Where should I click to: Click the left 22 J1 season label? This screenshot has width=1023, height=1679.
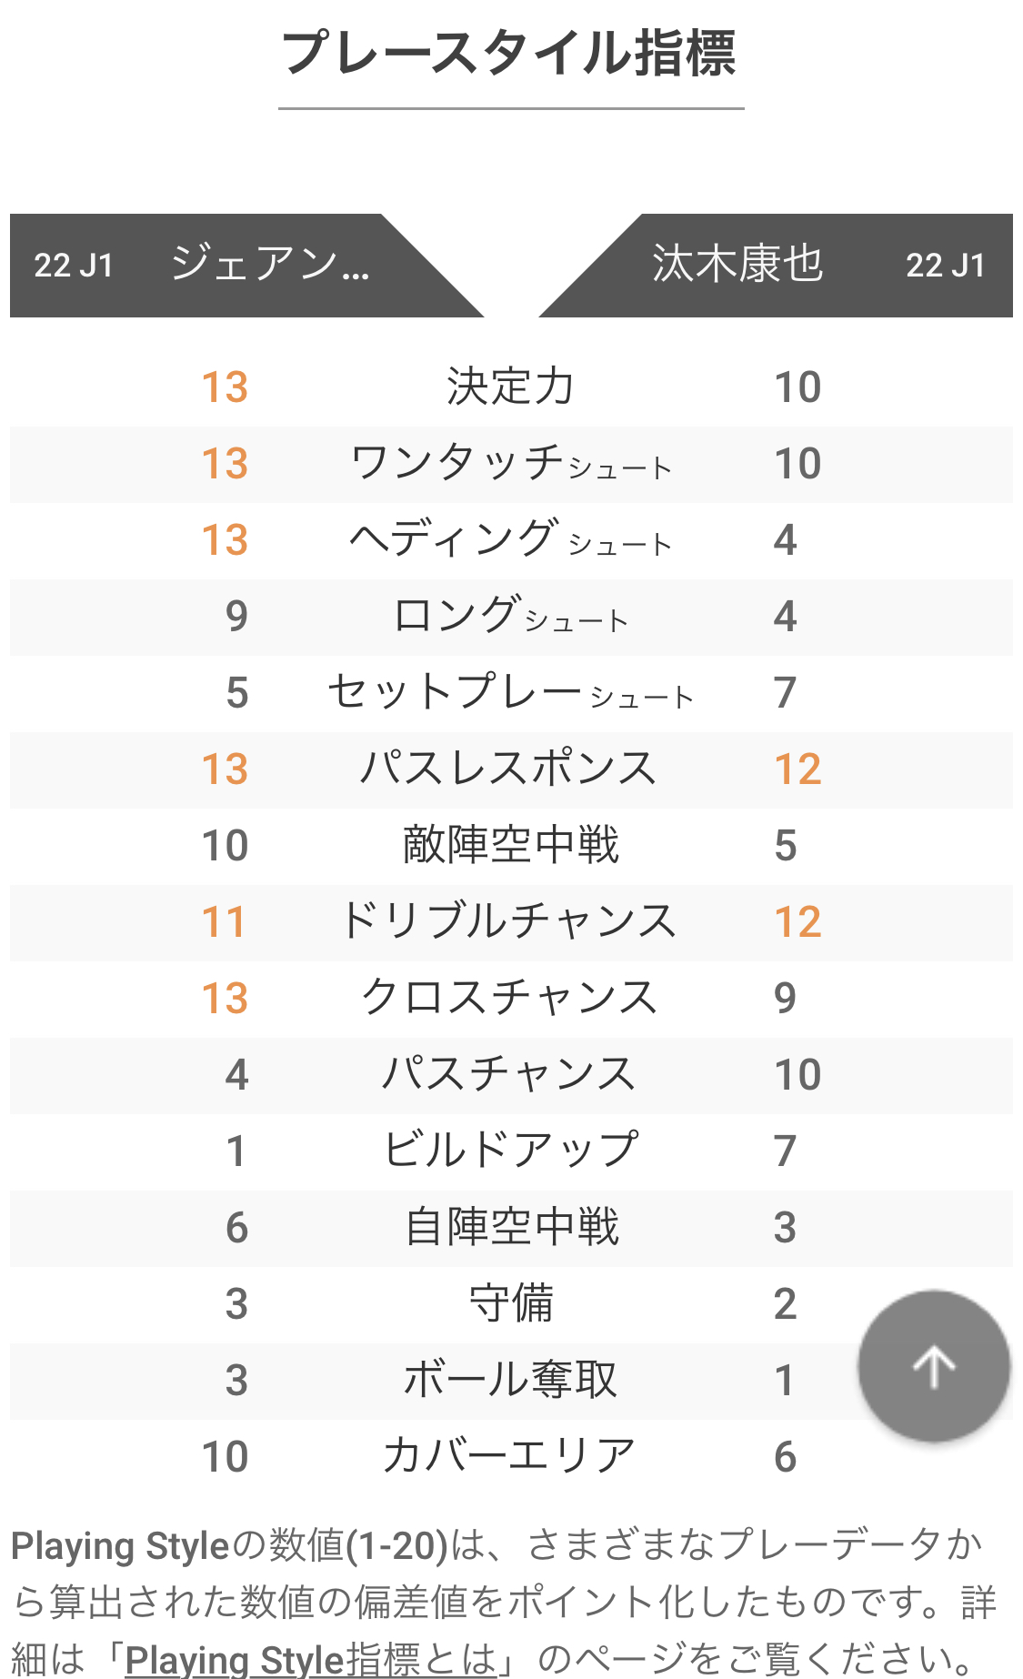pos(74,266)
